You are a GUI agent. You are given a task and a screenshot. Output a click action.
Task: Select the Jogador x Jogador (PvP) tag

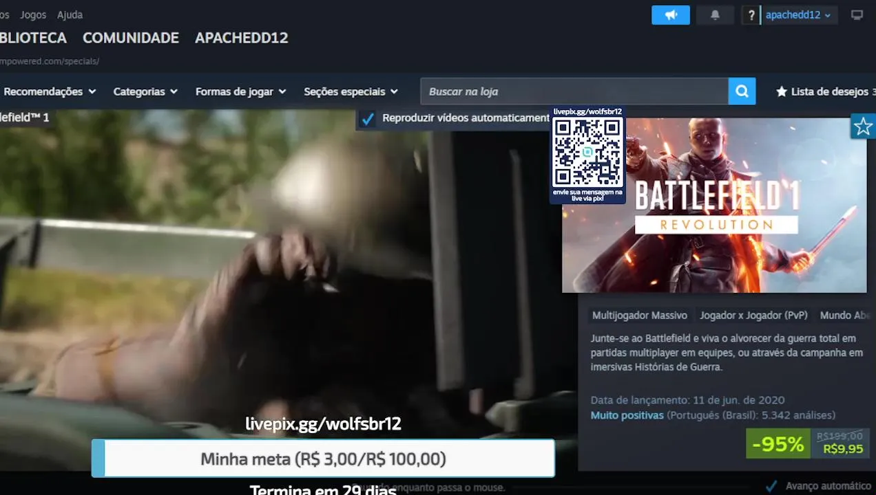pyautogui.click(x=753, y=315)
